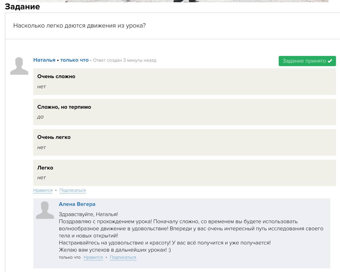Click Алена Вегера's avatar image
340x272 pixels.
click(x=45, y=210)
